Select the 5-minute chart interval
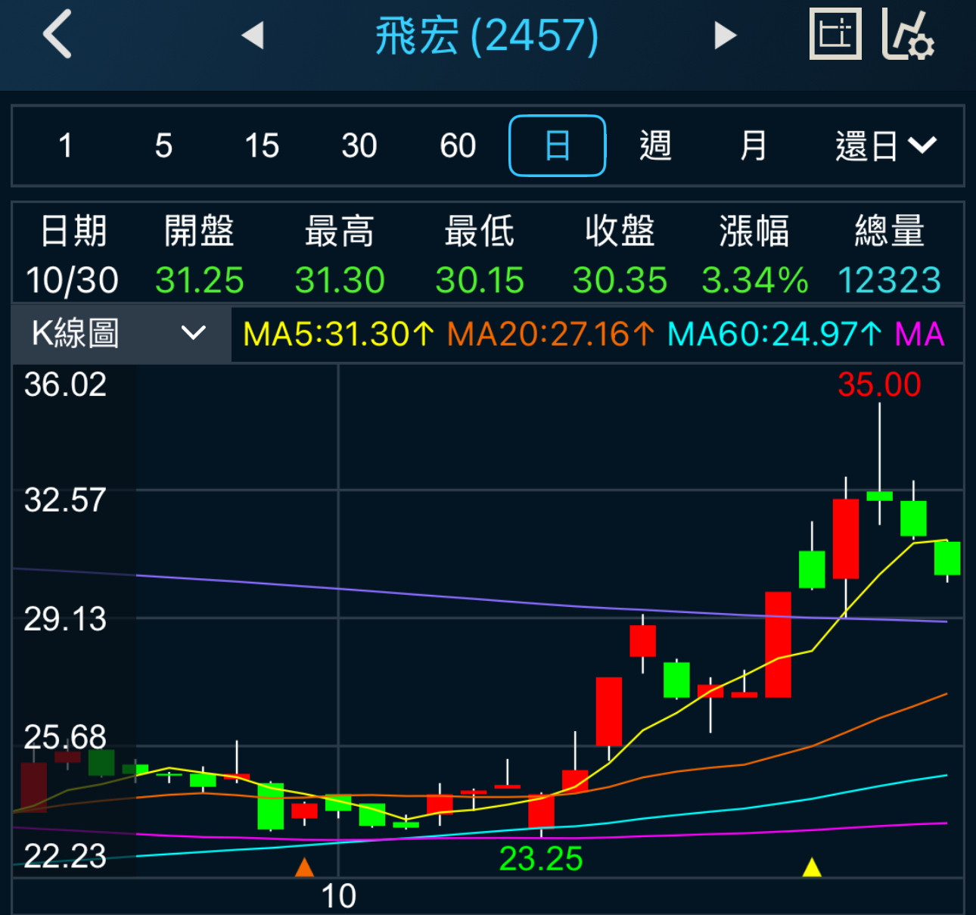Image resolution: width=976 pixels, height=915 pixels. (x=163, y=146)
